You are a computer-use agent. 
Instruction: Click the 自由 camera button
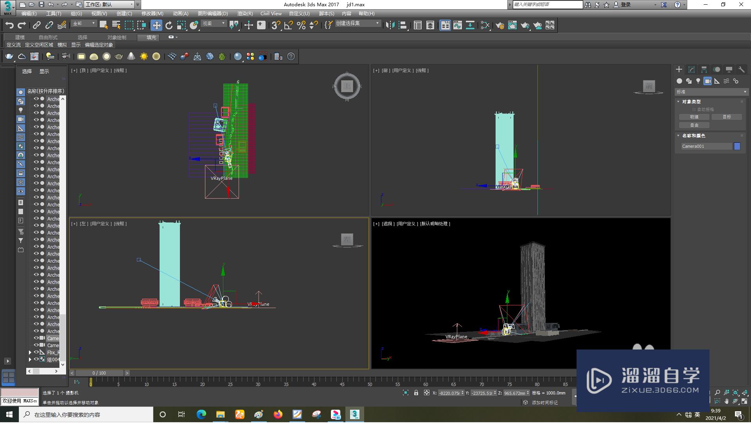coord(694,125)
